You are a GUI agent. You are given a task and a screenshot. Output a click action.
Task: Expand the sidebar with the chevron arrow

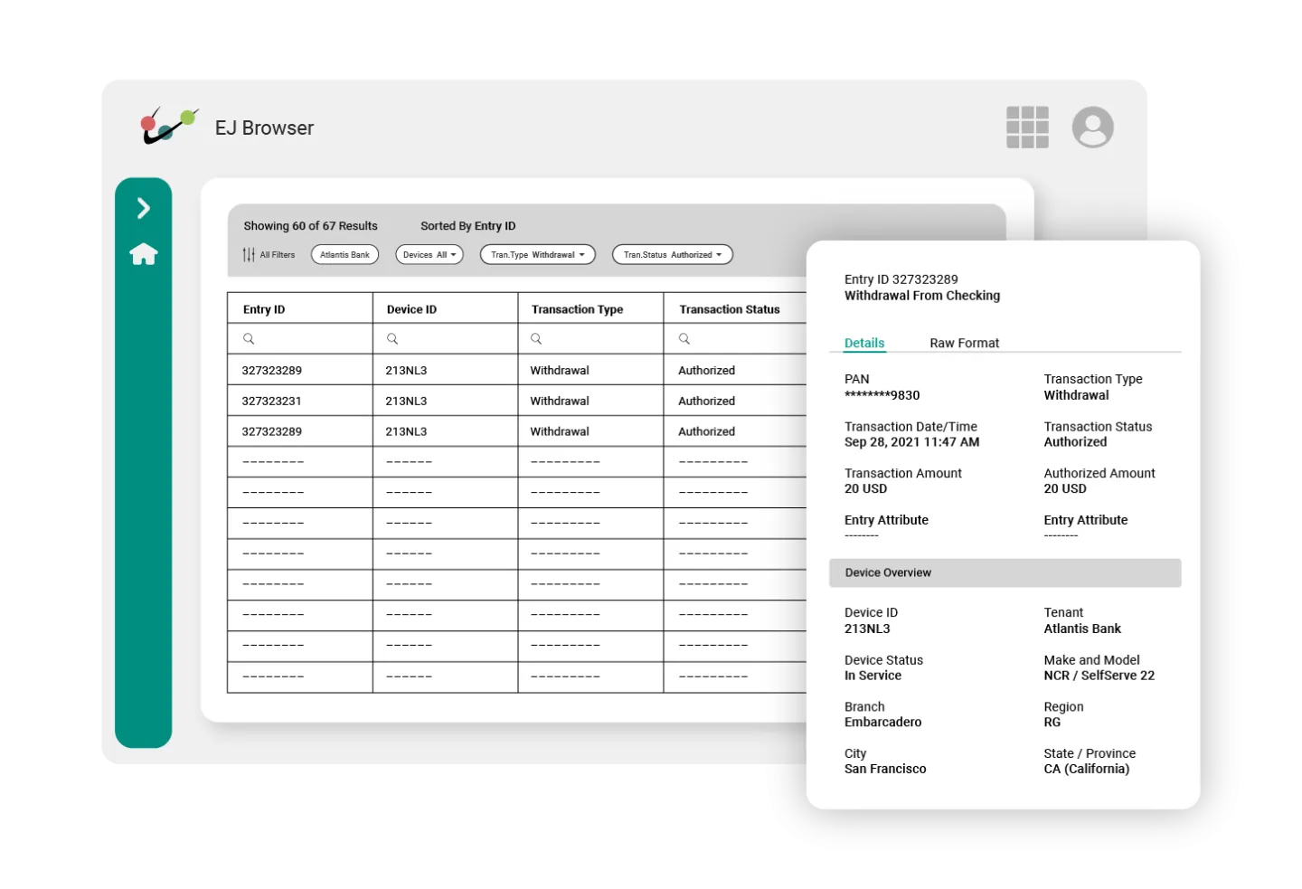[143, 208]
